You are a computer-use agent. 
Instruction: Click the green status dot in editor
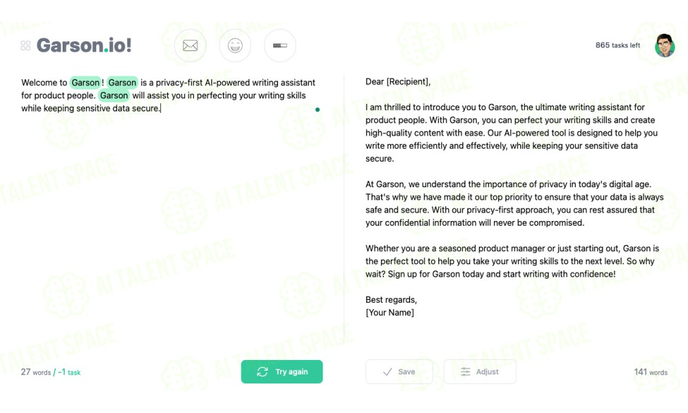tap(317, 109)
